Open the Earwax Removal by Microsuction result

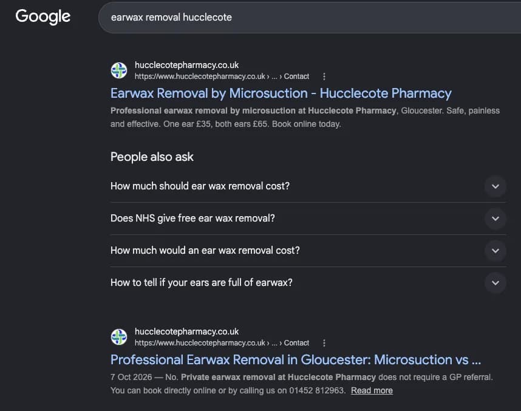pyautogui.click(x=281, y=93)
